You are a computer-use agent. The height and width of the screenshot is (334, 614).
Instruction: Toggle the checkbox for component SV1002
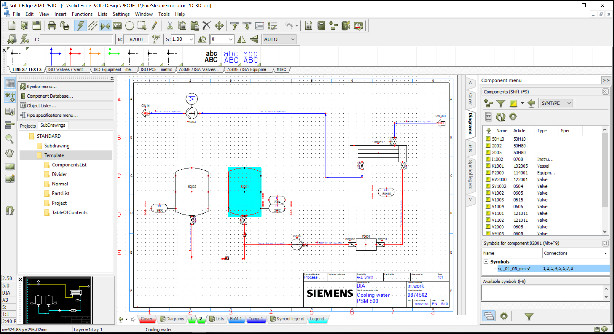(x=488, y=186)
